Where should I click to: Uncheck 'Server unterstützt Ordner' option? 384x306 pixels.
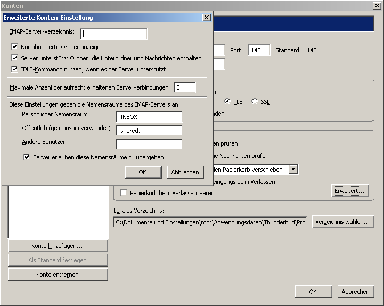[15, 58]
